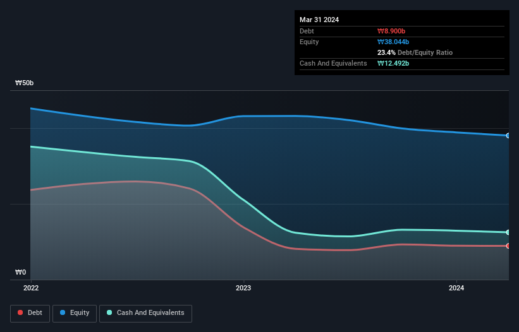Click the ₩50b y-axis label
Image resolution: width=519 pixels, height=332 pixels.
click(25, 83)
